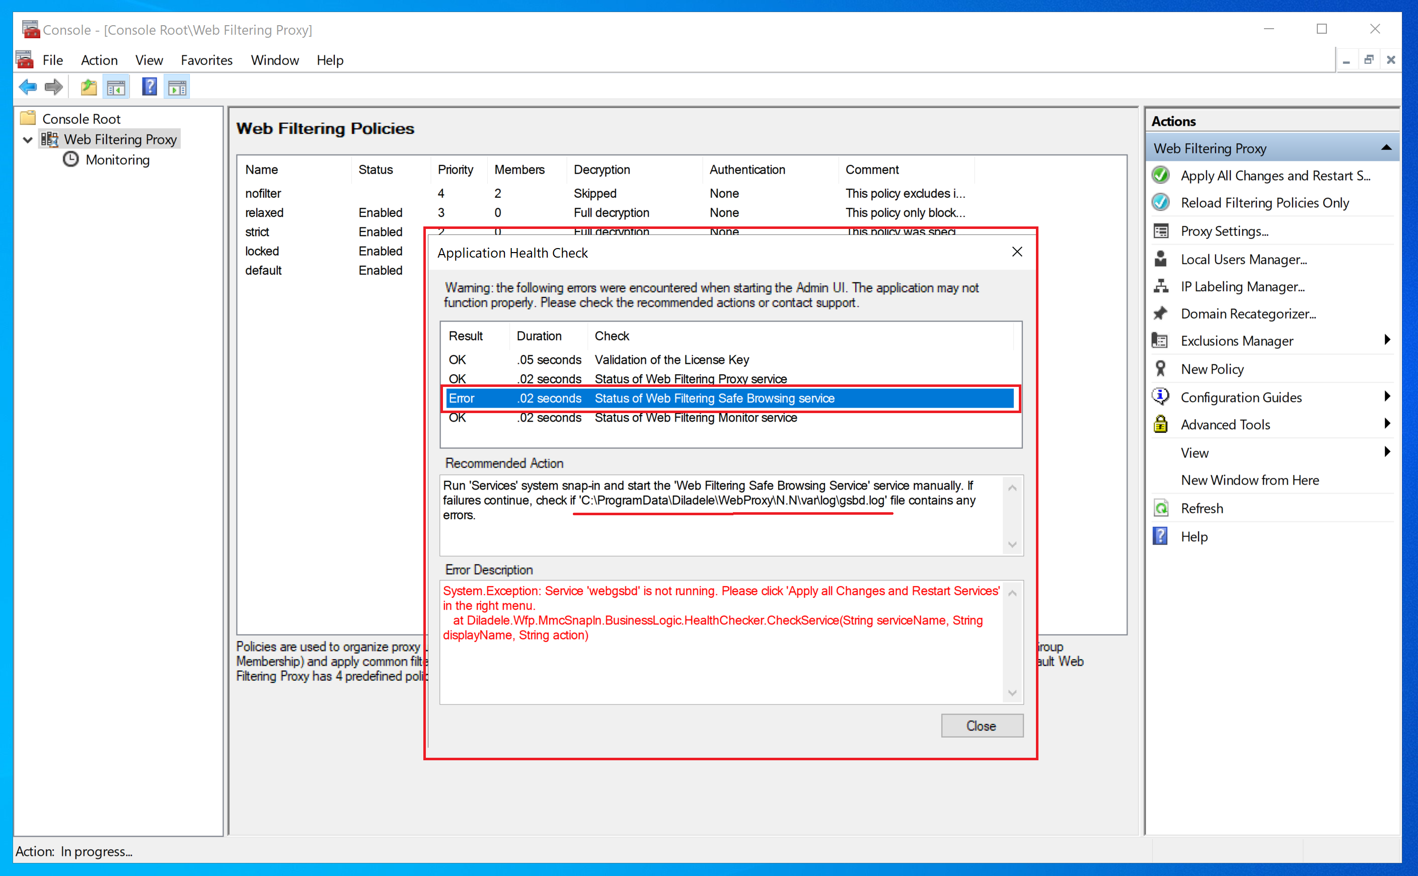Click Reload Filtering Policies blue check icon
1418x876 pixels.
[x=1161, y=202]
